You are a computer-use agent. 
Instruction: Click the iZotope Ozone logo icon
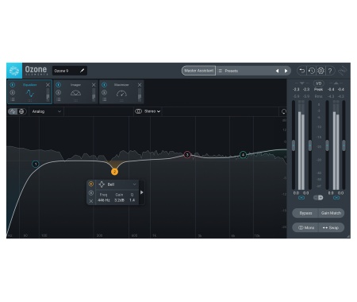click(14, 71)
